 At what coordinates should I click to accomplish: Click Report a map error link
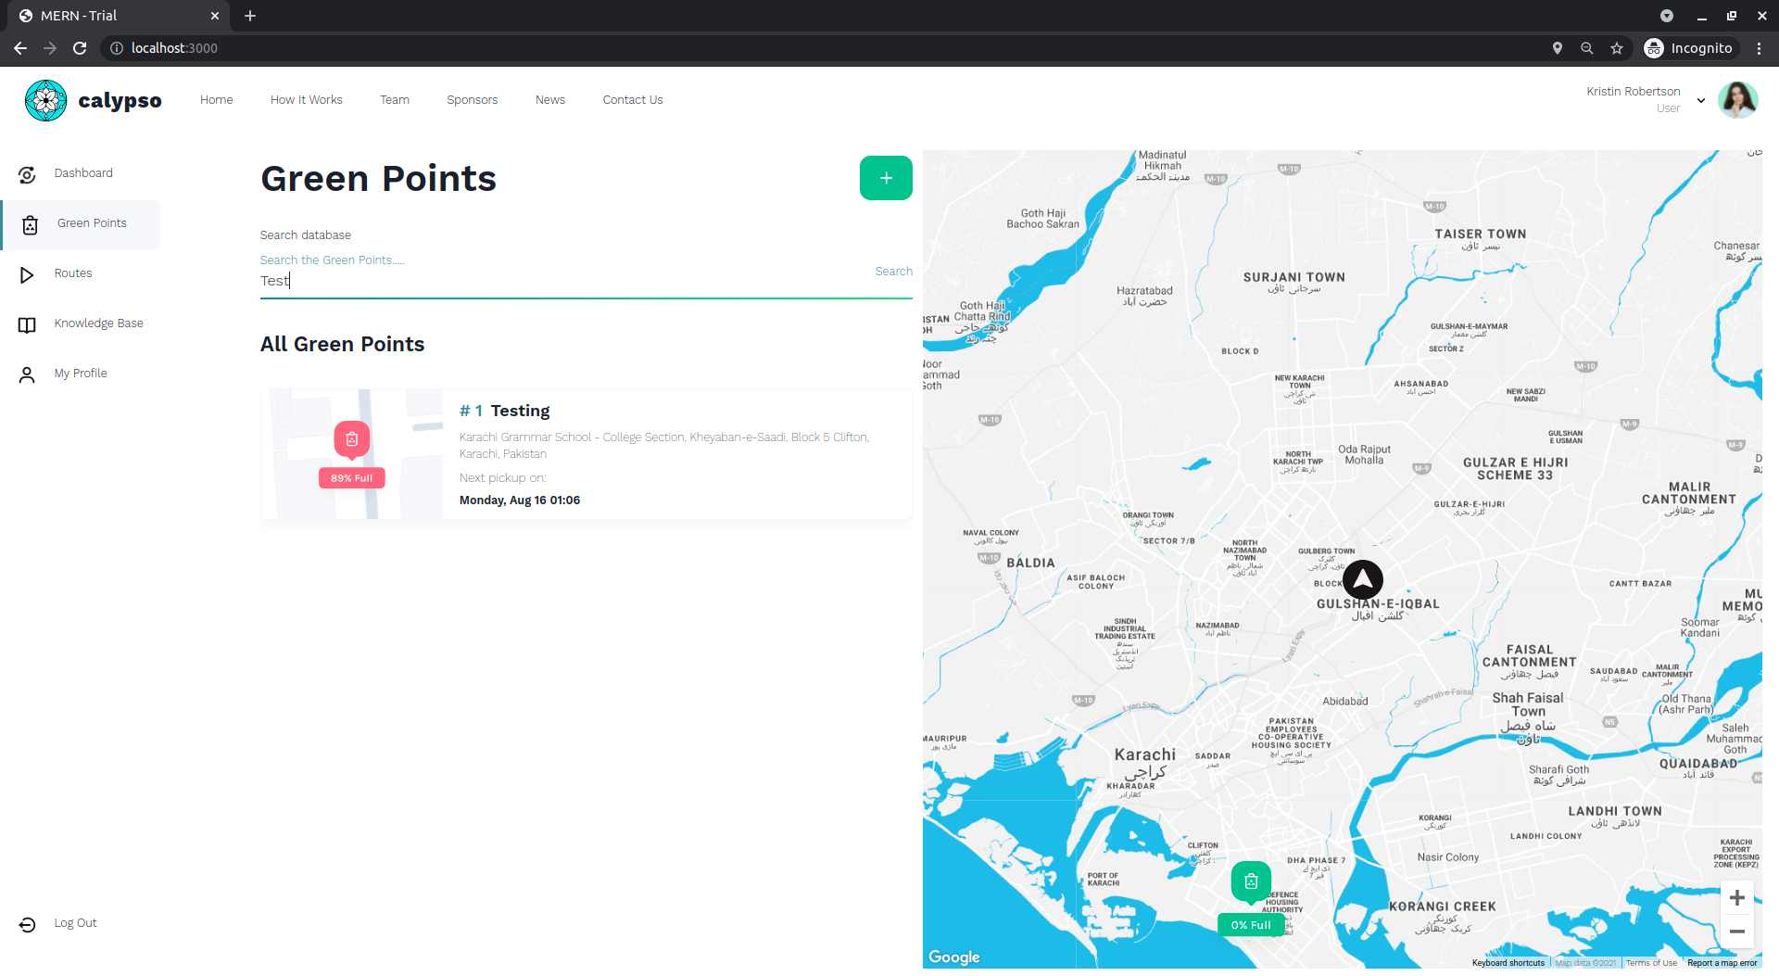(x=1722, y=963)
